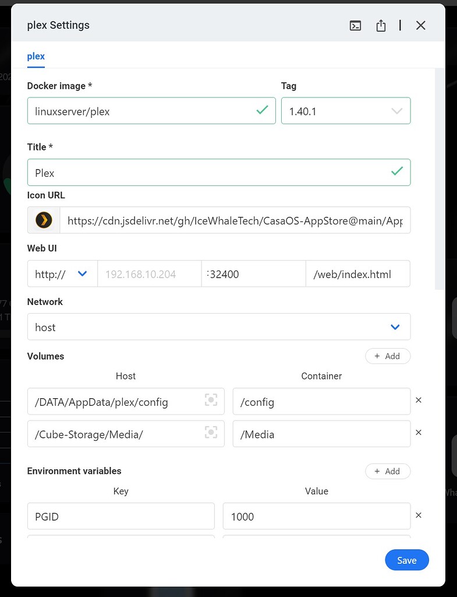The width and height of the screenshot is (457, 597).
Task: Delete the PGID environment variable
Action: tap(418, 515)
